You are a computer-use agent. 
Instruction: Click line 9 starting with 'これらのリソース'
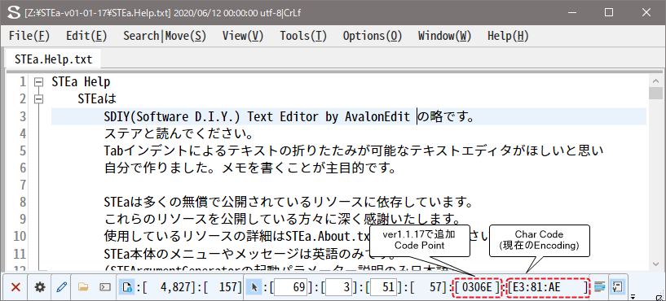pos(283,219)
